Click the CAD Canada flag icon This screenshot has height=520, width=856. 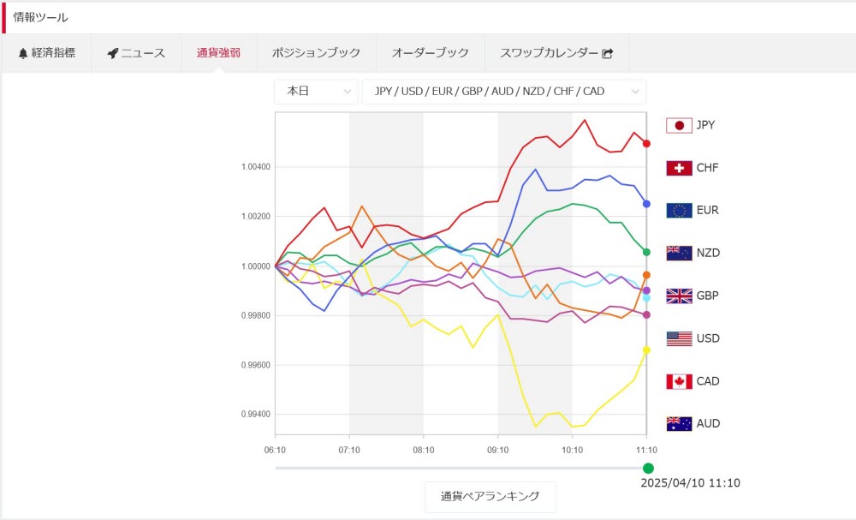pyautogui.click(x=679, y=381)
